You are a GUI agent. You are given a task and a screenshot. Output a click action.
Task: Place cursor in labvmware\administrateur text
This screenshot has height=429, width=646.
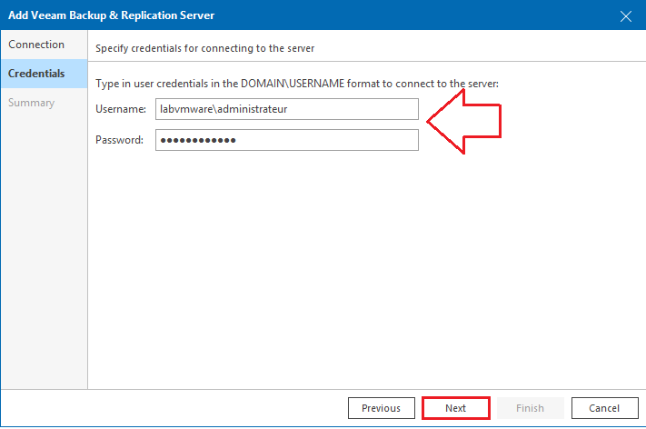(x=224, y=109)
